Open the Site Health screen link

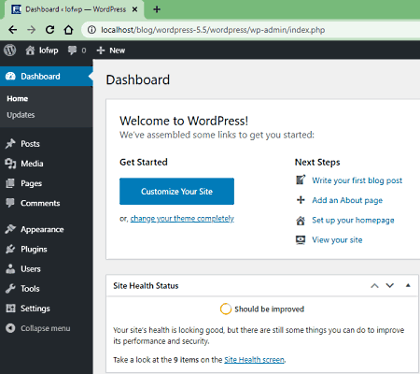pyautogui.click(x=254, y=360)
